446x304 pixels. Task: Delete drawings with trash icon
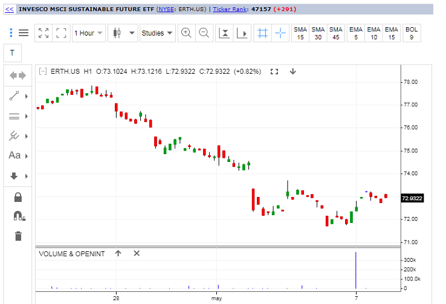[18, 236]
